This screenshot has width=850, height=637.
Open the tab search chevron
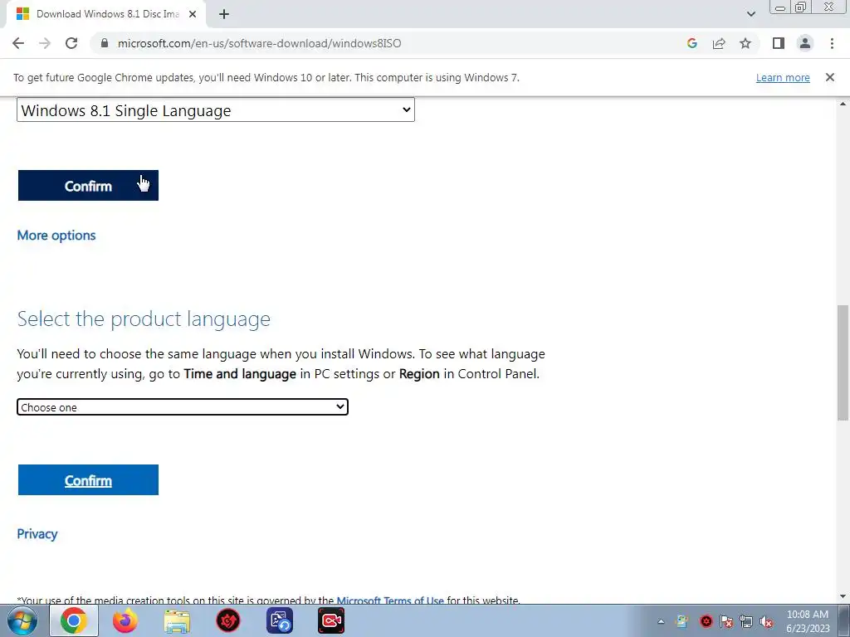750,14
